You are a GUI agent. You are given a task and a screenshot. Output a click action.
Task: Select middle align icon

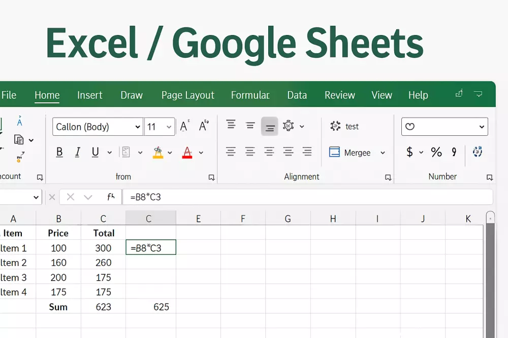tap(250, 125)
